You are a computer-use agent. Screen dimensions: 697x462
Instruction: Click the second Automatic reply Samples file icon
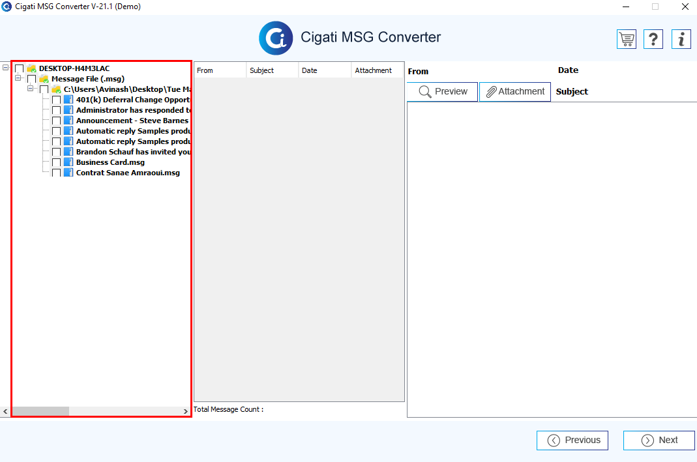tap(68, 141)
